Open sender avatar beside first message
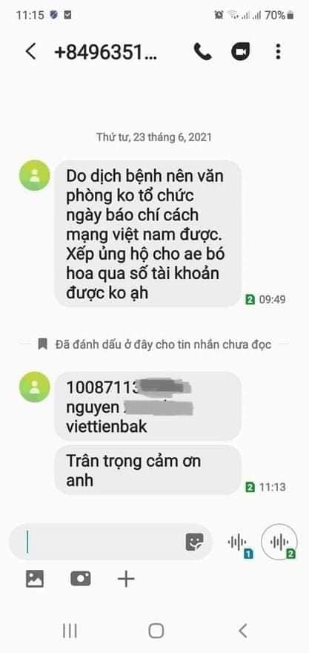 [x=35, y=175]
